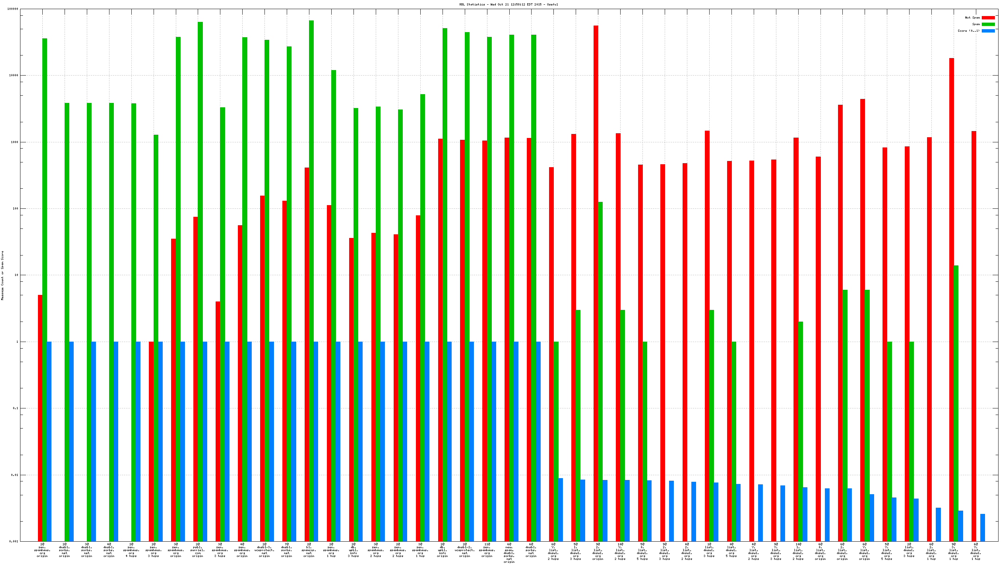Click the 'Message Count or Spam Score' axis title
Screen dimensions: 1004x565
click(x=2, y=276)
